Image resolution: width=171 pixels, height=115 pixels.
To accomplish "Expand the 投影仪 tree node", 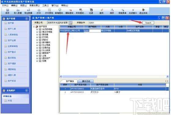I will (37, 40).
